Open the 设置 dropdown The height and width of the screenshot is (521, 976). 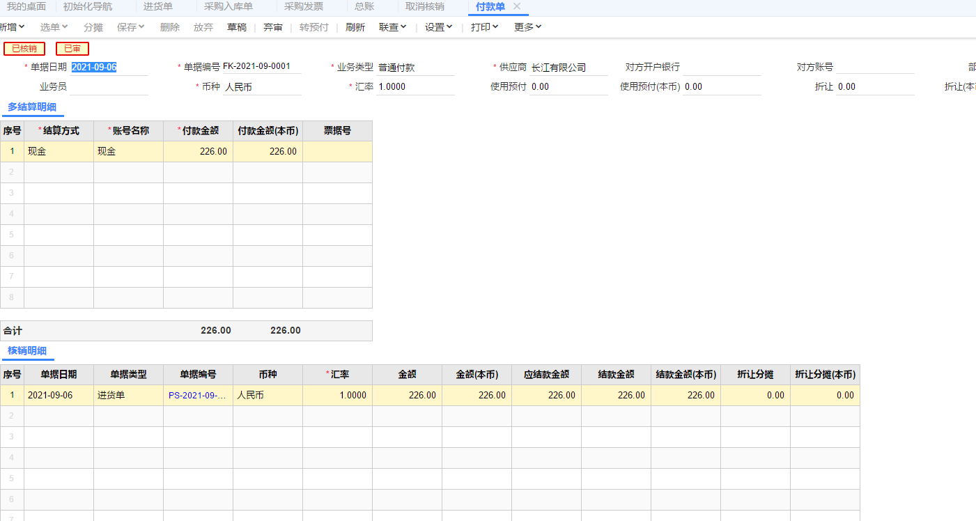439,27
